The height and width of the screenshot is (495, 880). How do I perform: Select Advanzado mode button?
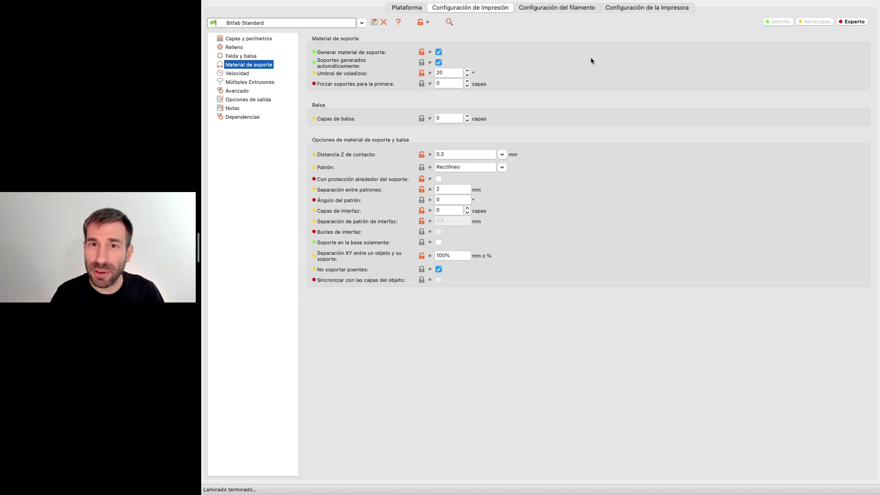coord(814,22)
